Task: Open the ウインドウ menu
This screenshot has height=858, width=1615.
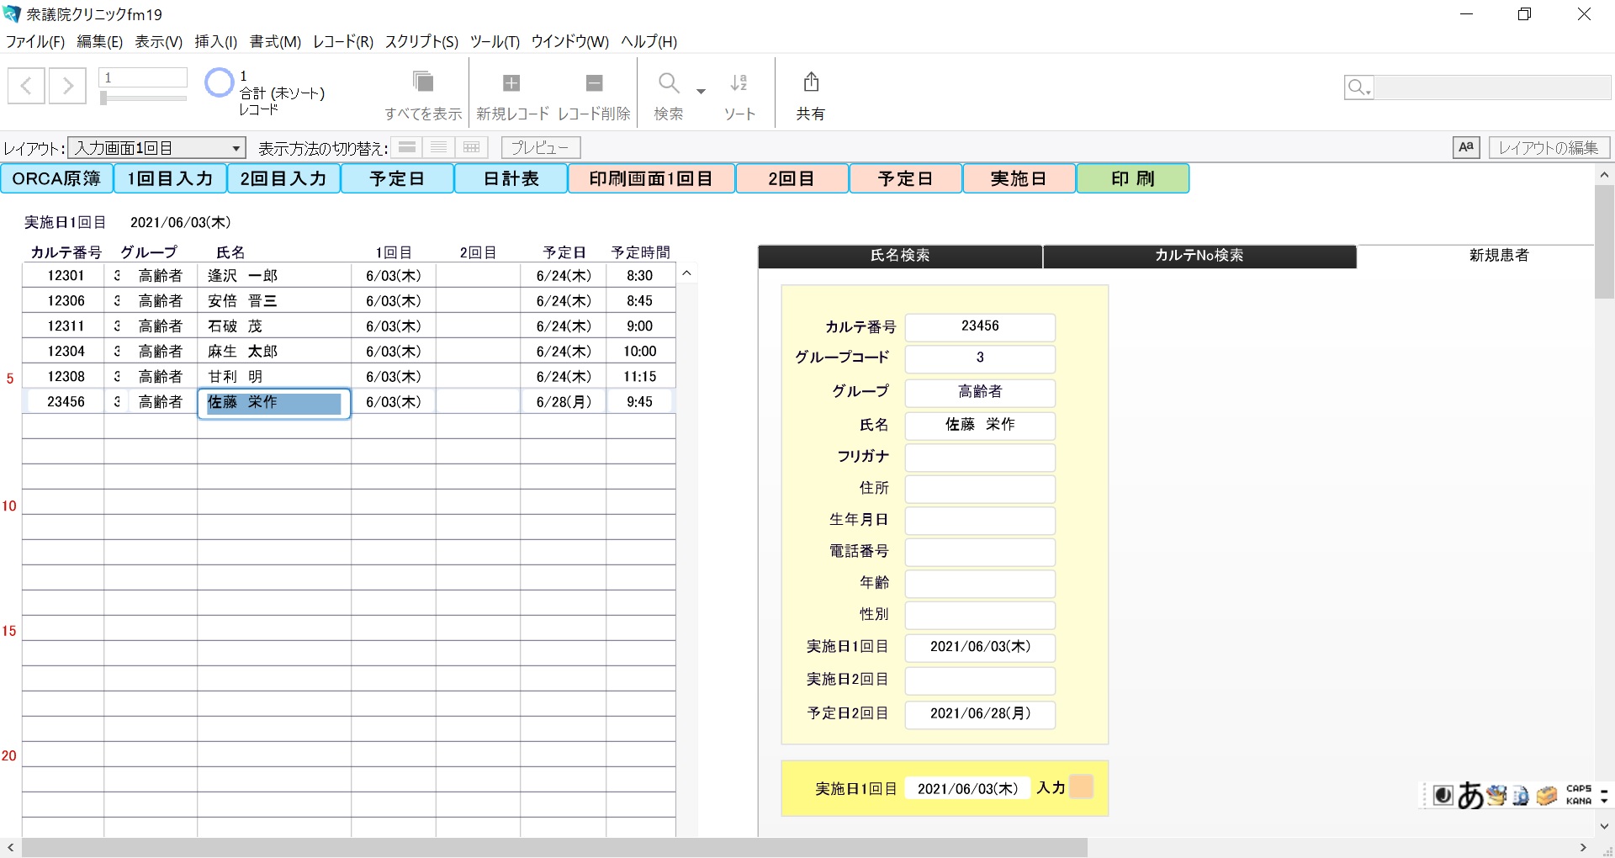Action: pyautogui.click(x=569, y=41)
